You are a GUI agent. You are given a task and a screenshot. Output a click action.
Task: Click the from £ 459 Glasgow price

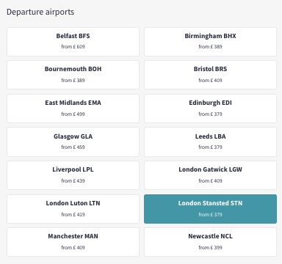(73, 147)
